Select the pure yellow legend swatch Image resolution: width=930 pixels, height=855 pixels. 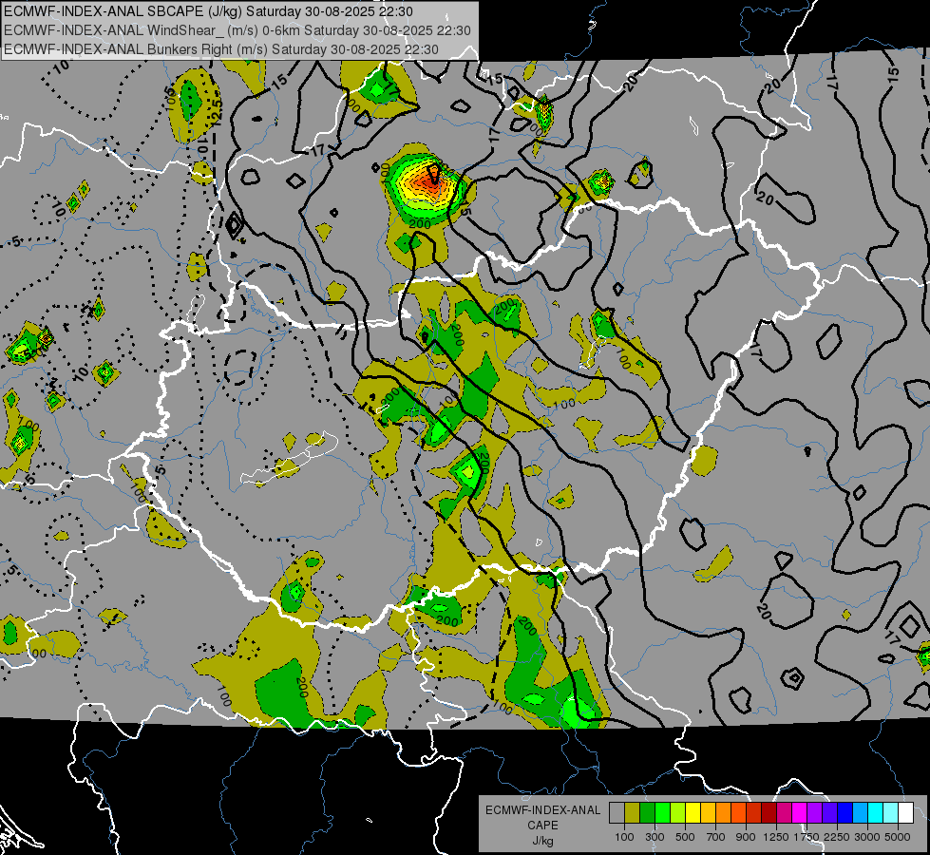pyautogui.click(x=693, y=813)
